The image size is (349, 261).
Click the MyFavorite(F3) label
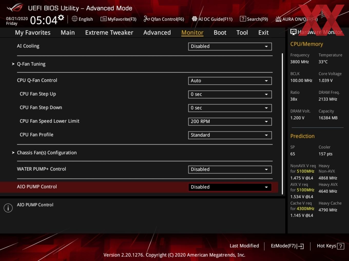[122, 19]
